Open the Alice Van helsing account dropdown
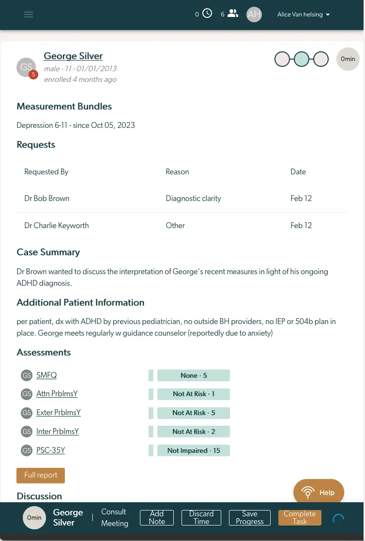The height and width of the screenshot is (541, 365). 303,15
